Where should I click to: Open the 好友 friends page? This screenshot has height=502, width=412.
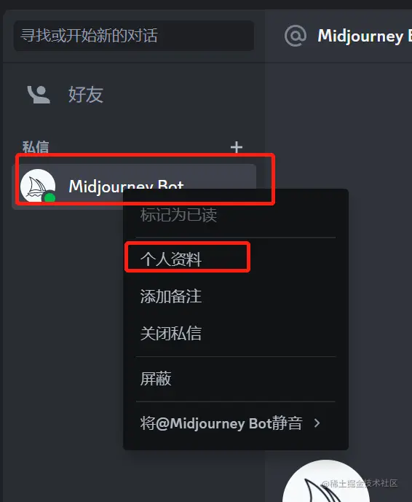pos(86,95)
